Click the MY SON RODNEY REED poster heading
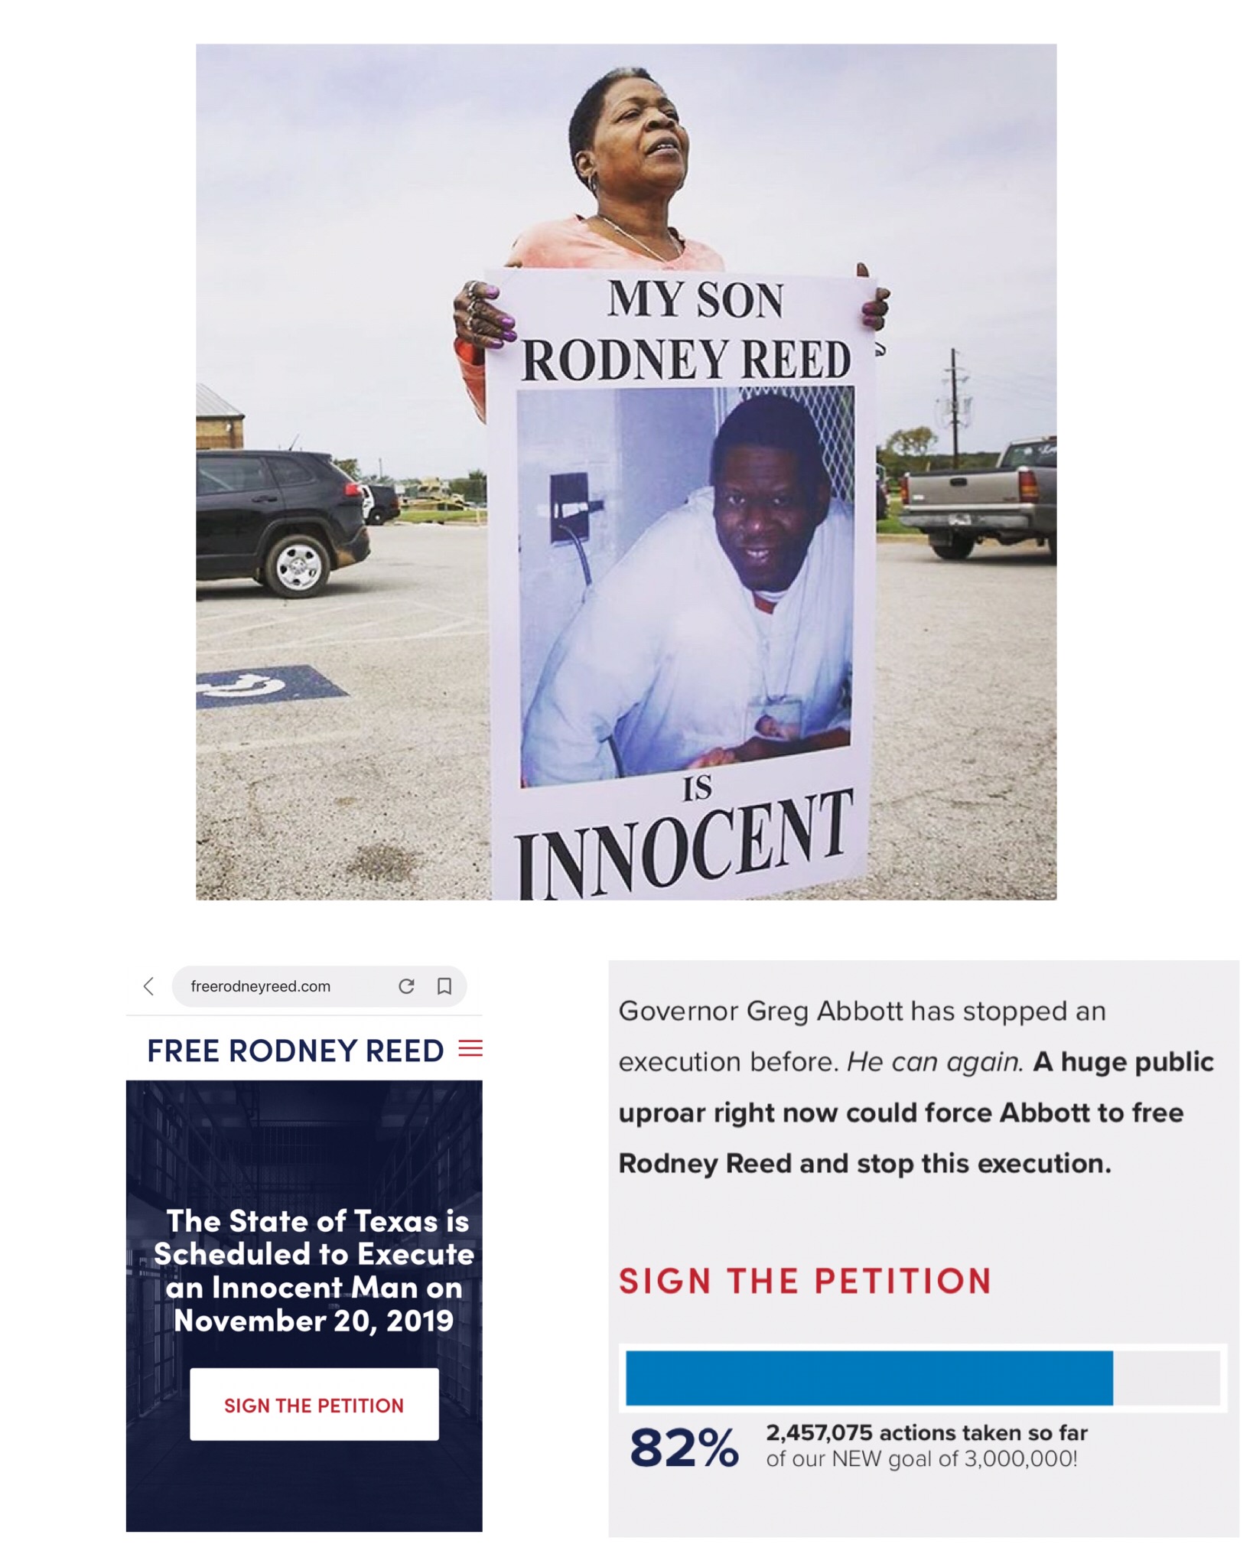This screenshot has width=1253, height=1567. (x=686, y=331)
